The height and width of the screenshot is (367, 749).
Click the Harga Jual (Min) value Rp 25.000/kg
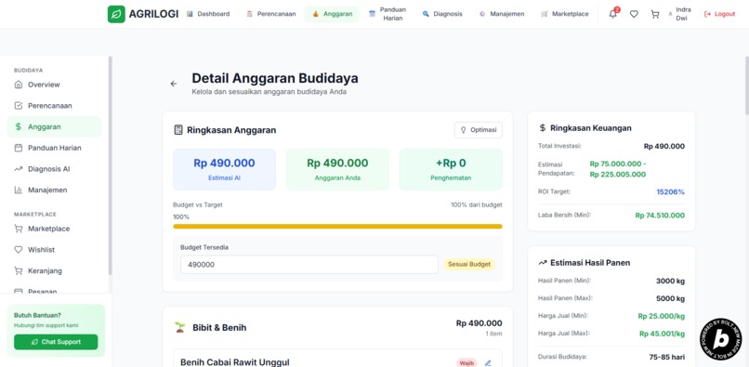click(x=661, y=316)
